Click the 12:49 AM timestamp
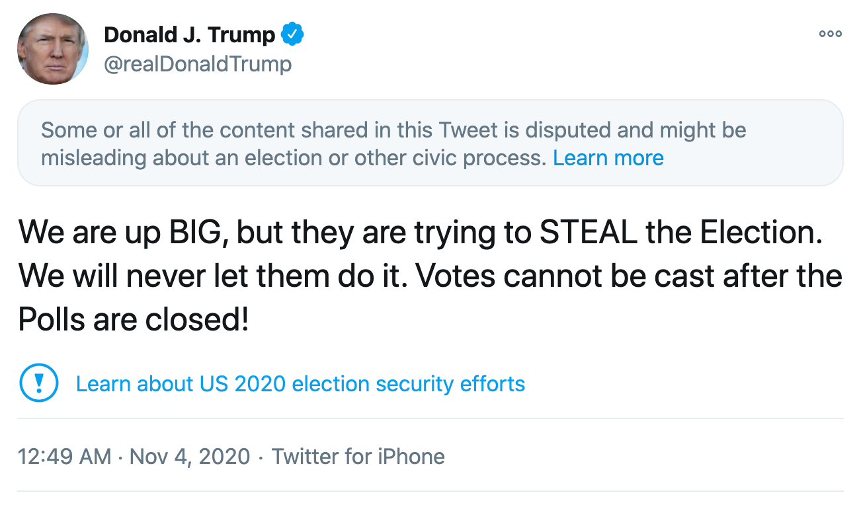 (64, 456)
